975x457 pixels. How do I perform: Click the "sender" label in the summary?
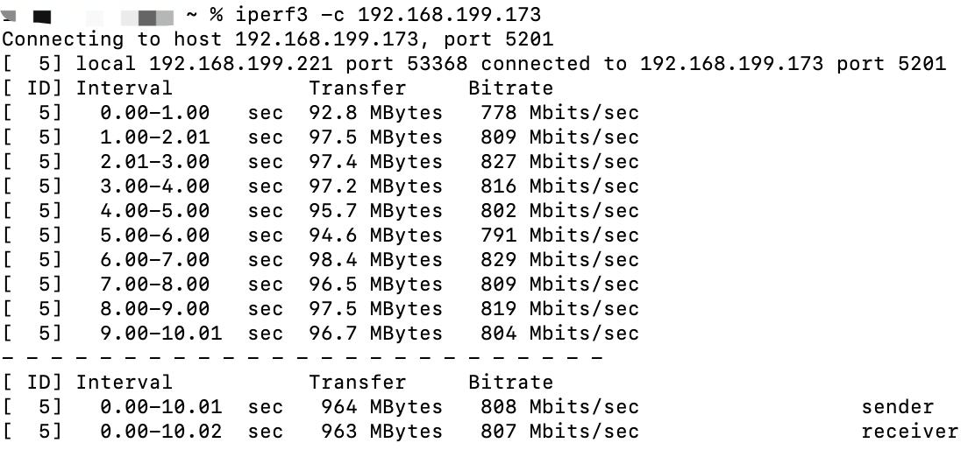pyautogui.click(x=897, y=407)
